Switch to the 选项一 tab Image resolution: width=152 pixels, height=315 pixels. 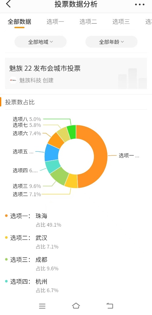(55, 22)
